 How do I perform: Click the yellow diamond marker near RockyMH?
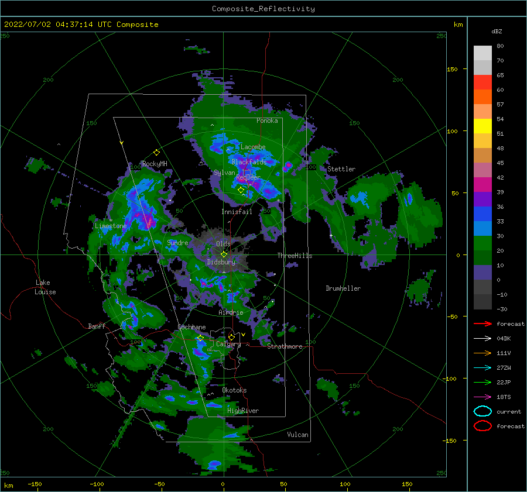coord(156,153)
